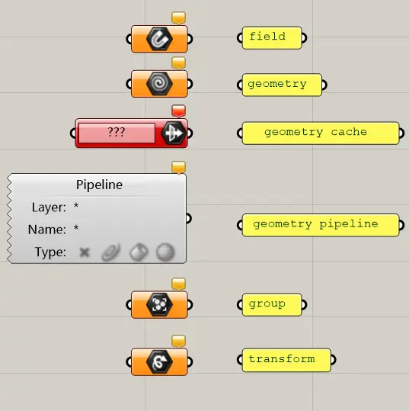Toggle the mesh sphere type filter in Pipeline
This screenshot has height=411, width=409.
tap(165, 252)
